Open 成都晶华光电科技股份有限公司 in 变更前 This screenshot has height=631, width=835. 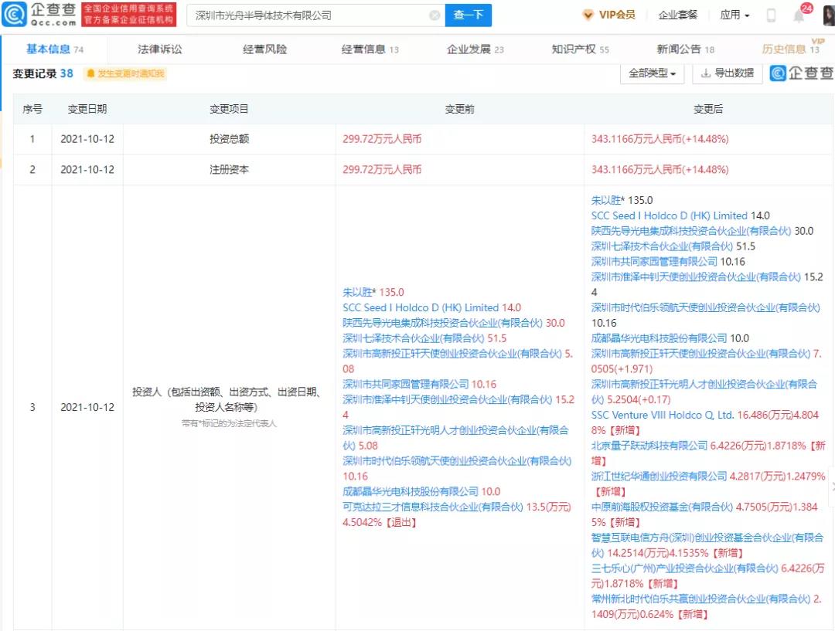click(411, 492)
